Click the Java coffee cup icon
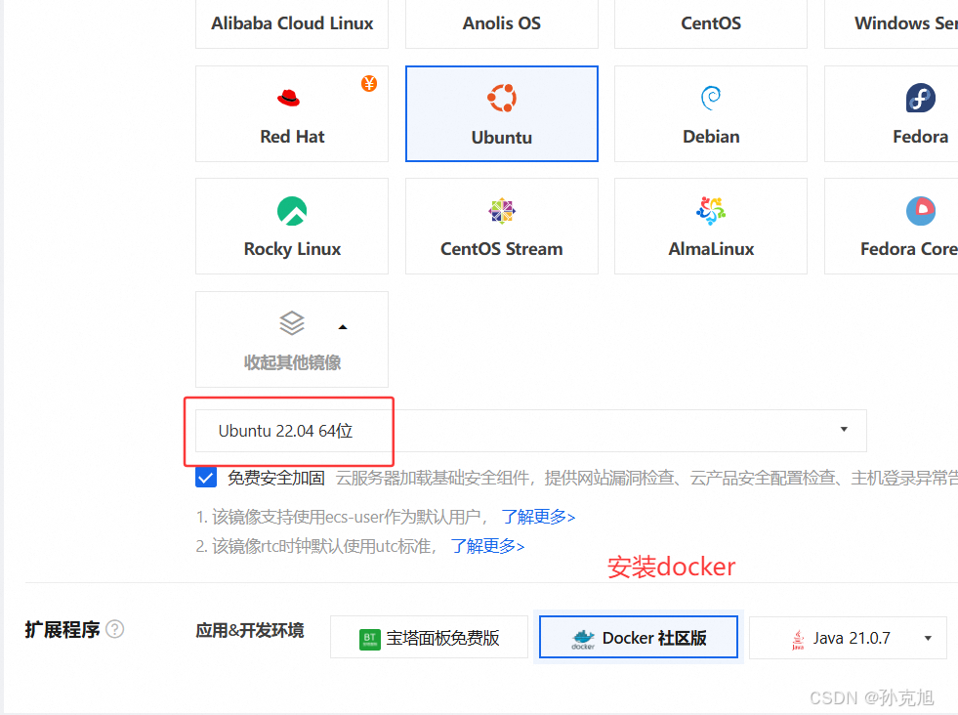Screen dimensions: 958x715 point(798,639)
